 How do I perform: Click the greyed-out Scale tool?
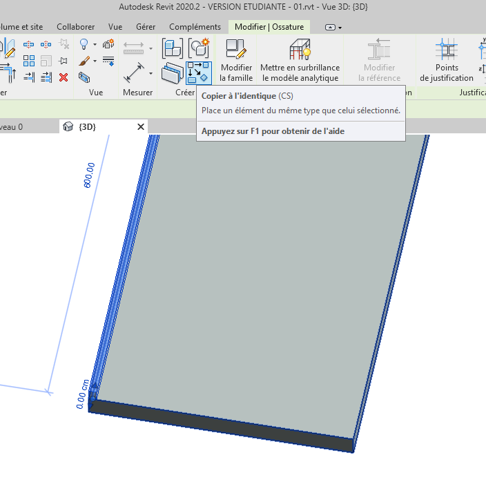pyautogui.click(x=46, y=61)
